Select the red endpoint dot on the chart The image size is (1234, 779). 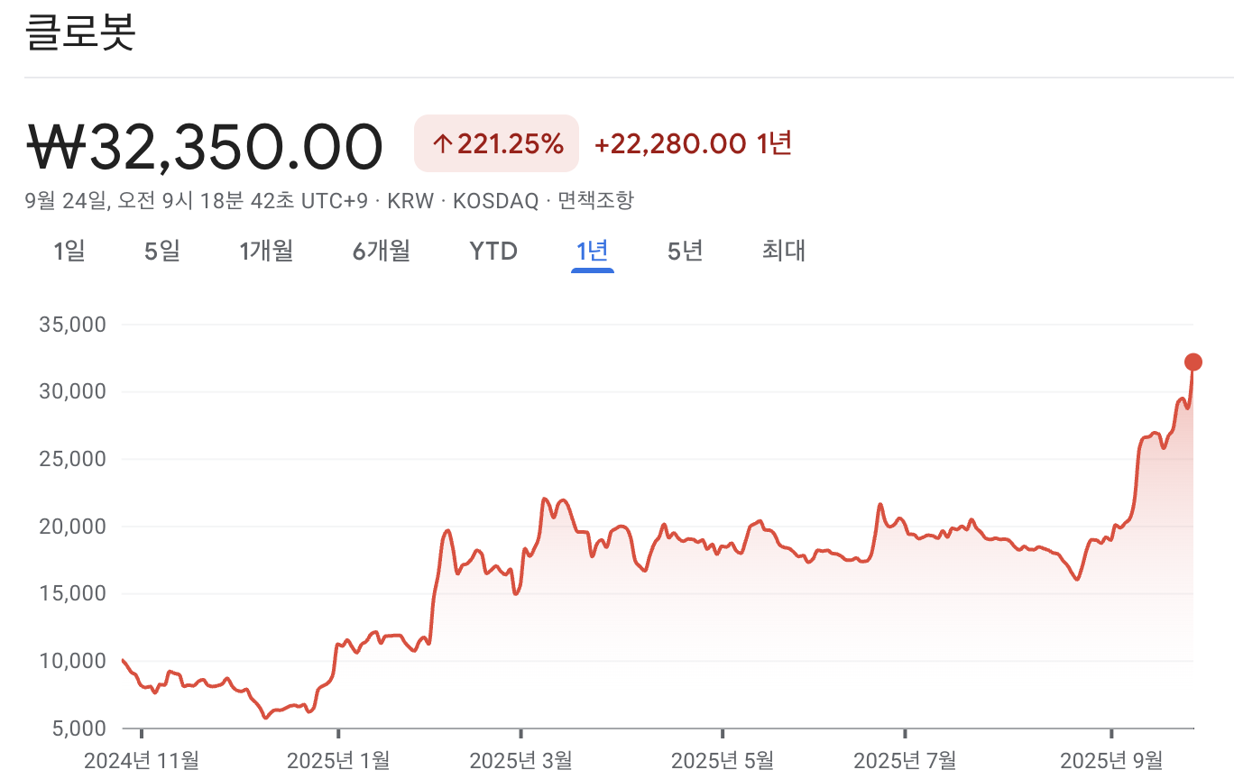1192,362
